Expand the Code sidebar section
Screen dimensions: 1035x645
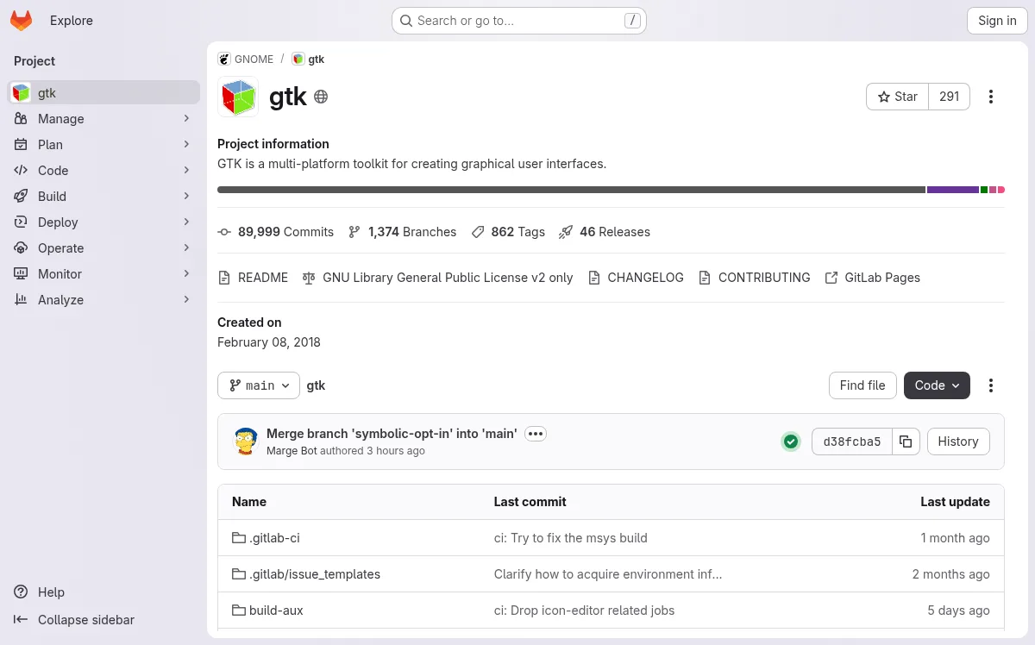(186, 171)
